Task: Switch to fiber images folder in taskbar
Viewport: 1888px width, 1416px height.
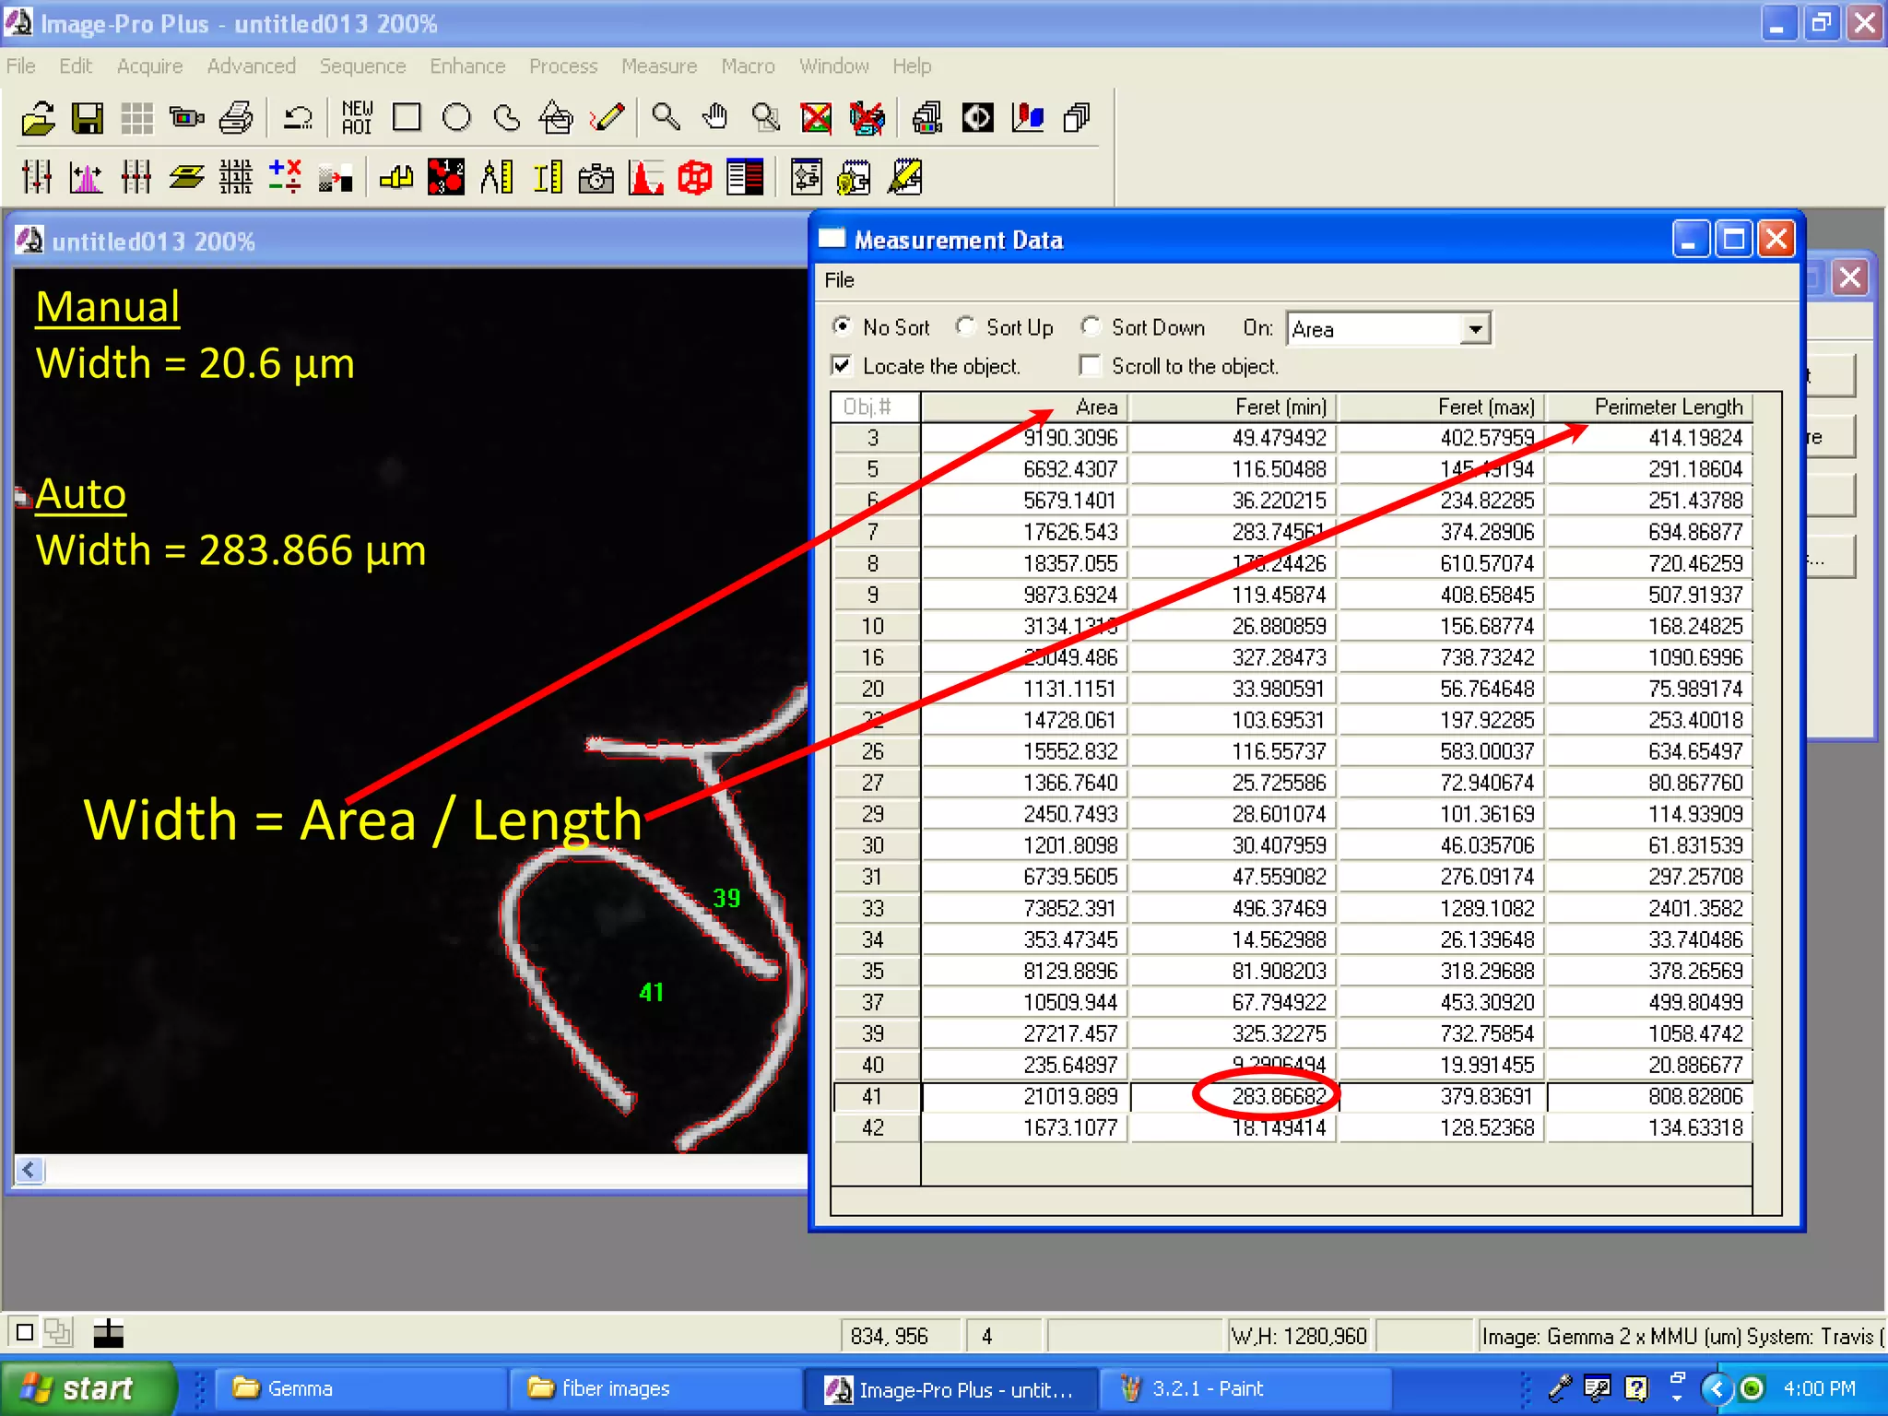Action: tap(655, 1388)
